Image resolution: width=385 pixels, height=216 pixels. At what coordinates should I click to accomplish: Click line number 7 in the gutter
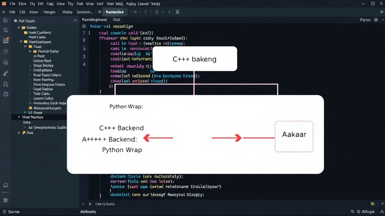coord(84,33)
